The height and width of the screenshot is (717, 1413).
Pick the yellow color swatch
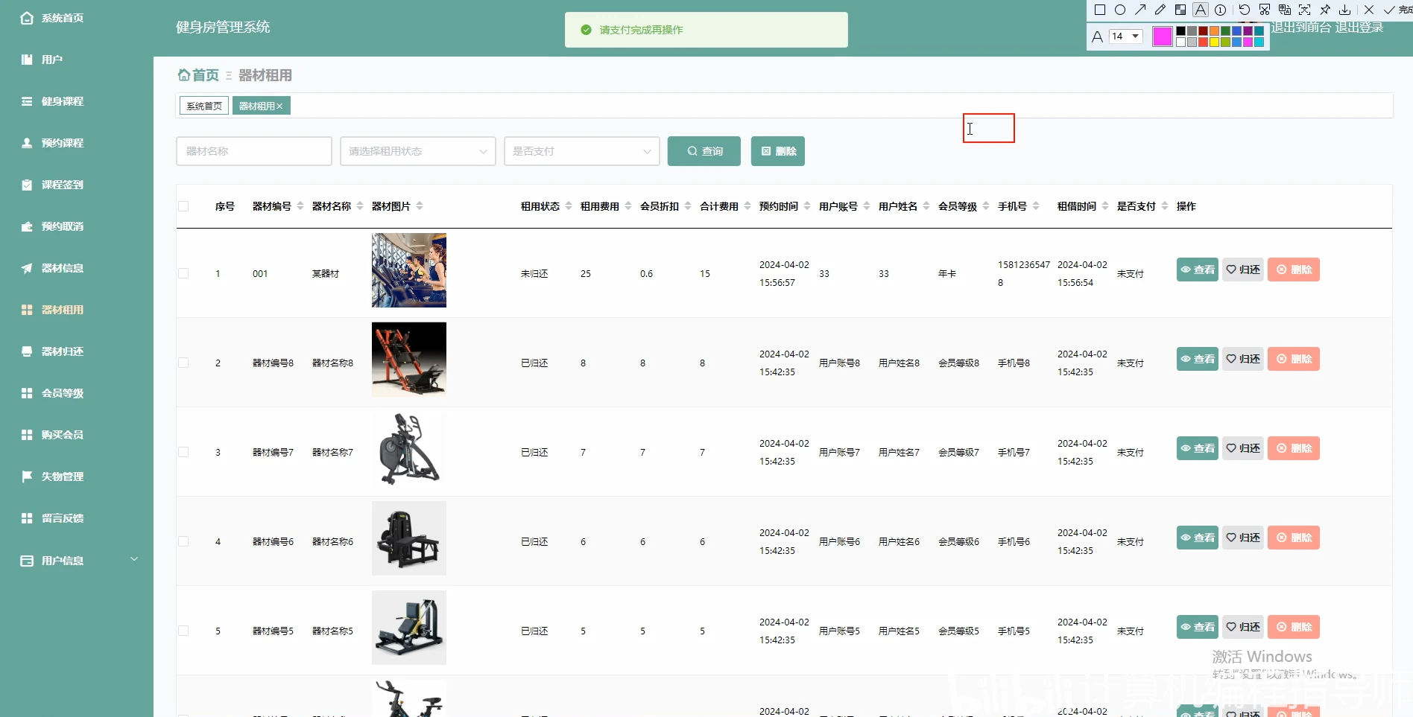tap(1214, 42)
